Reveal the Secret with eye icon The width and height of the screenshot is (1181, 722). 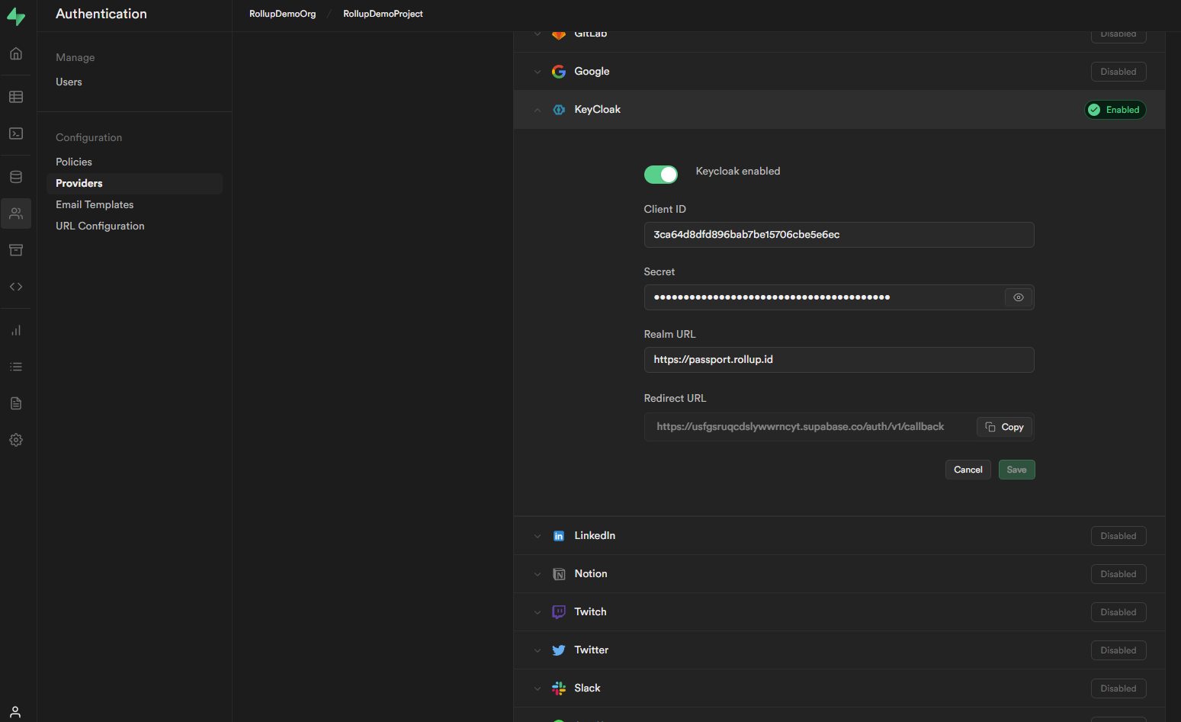[x=1018, y=297]
